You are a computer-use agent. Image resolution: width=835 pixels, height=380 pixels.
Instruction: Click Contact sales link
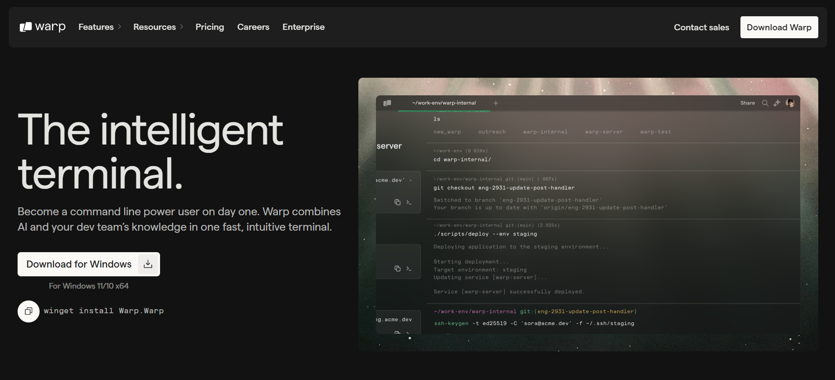pyautogui.click(x=701, y=27)
